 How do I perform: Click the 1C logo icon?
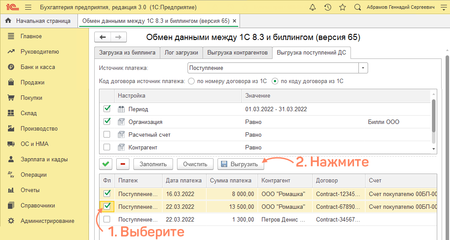(x=12, y=7)
